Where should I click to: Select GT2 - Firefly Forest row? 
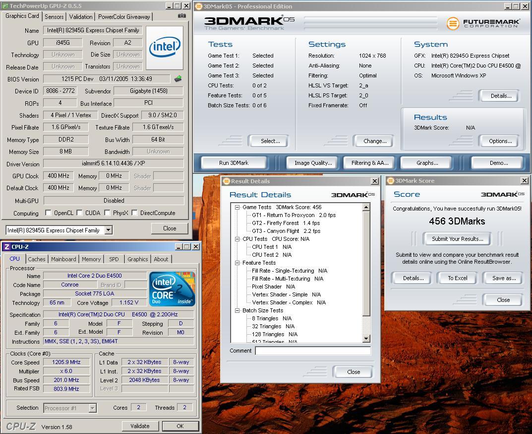tap(286, 223)
